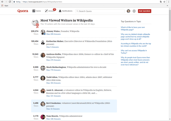Open Jimmy Wales profile name
This screenshot has height=121, width=171.
(53, 31)
